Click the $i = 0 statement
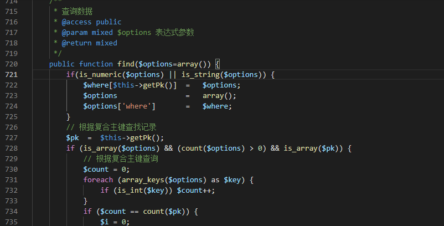This screenshot has width=444, height=226. pyautogui.click(x=114, y=222)
